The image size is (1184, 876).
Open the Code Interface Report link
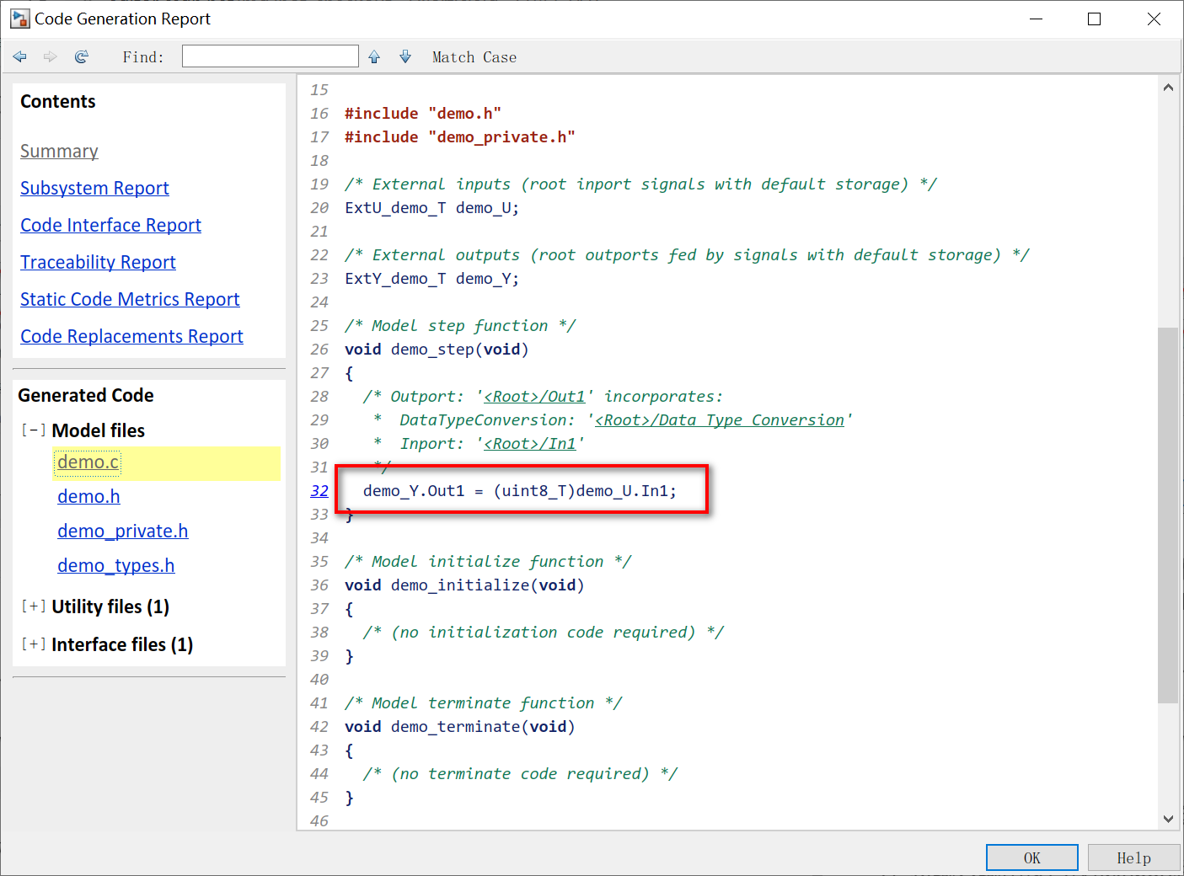(x=110, y=226)
